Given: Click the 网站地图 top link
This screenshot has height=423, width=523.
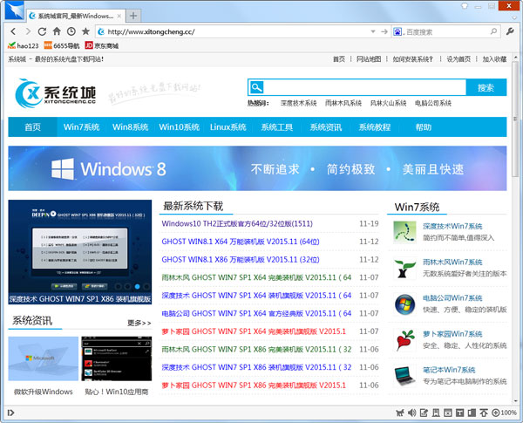Looking at the screenshot, I should 369,59.
